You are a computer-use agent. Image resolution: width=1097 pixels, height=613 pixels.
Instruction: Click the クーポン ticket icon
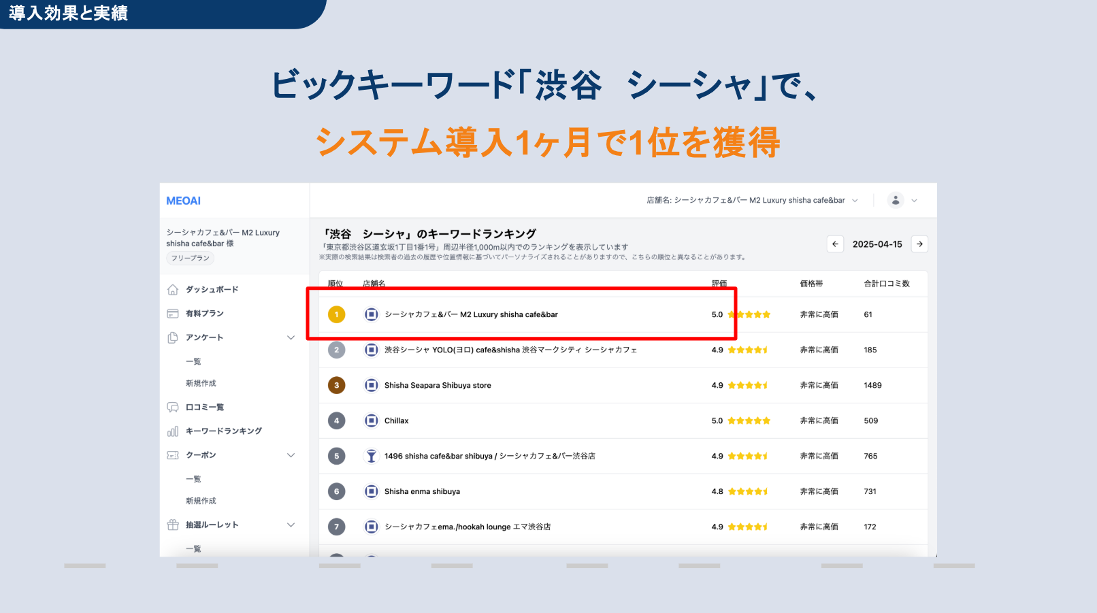(x=173, y=455)
